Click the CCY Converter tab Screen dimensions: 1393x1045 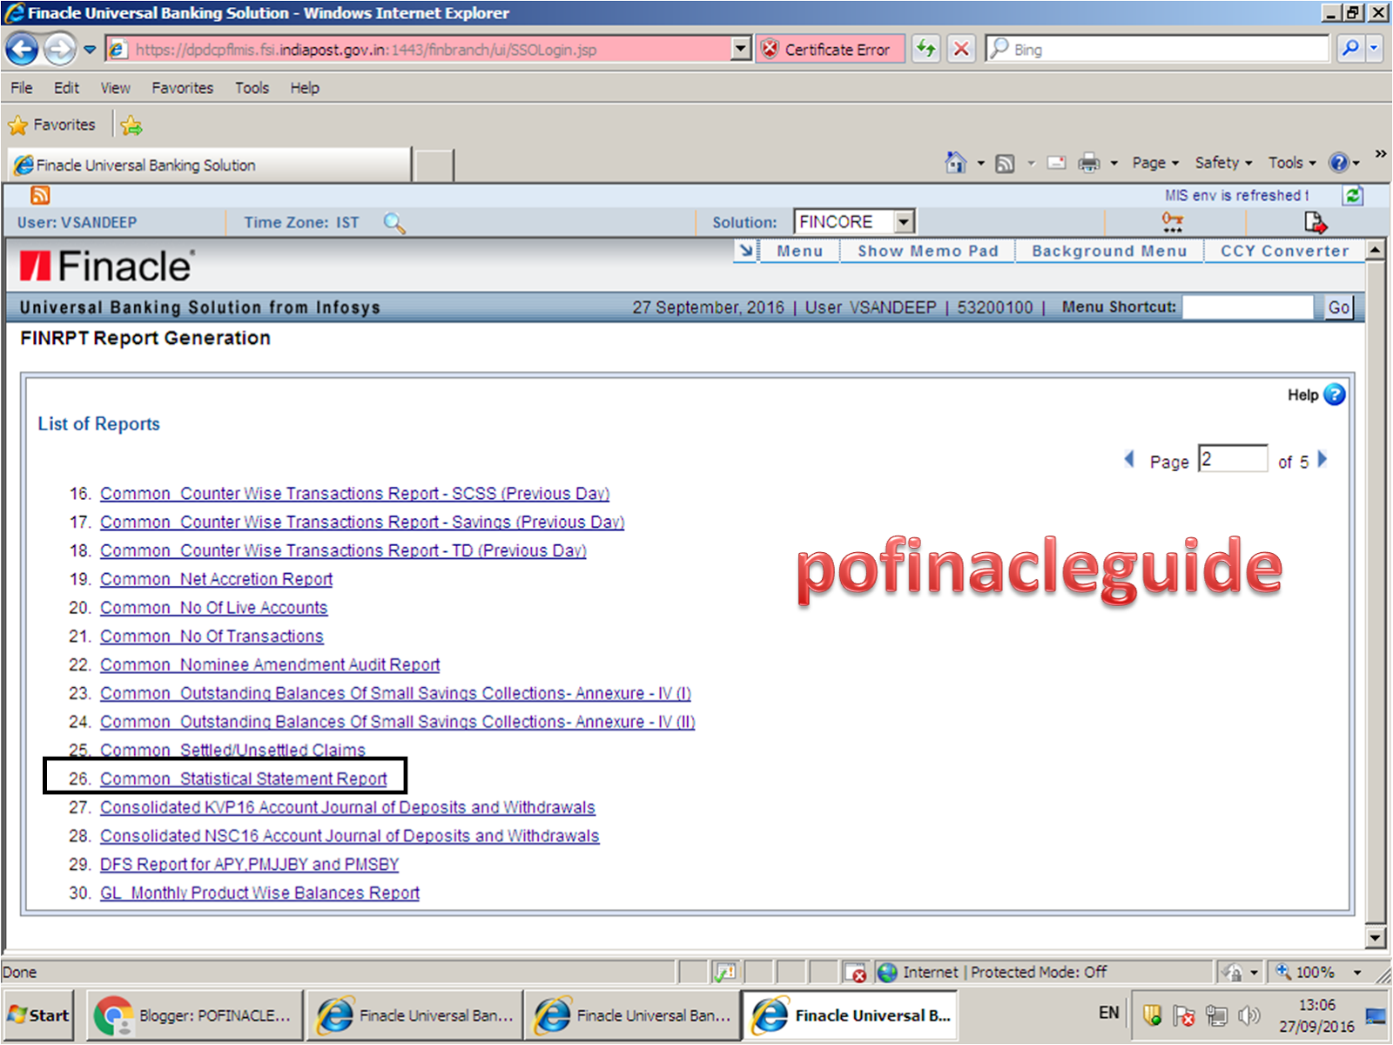1284,251
